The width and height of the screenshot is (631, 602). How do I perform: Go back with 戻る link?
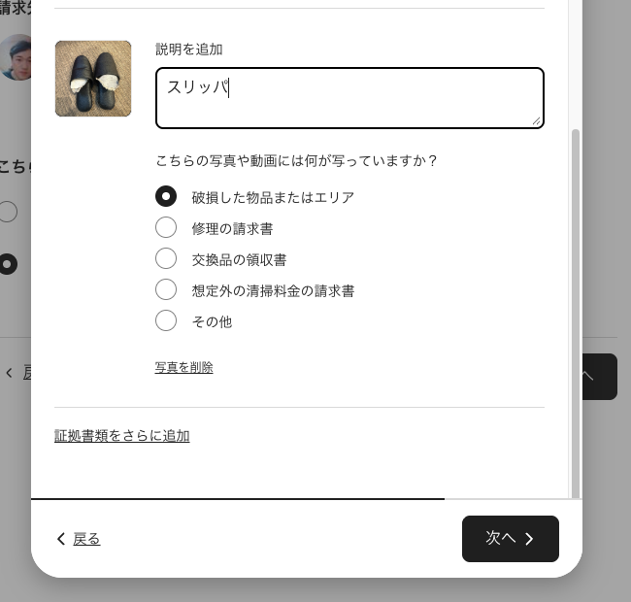pos(86,539)
